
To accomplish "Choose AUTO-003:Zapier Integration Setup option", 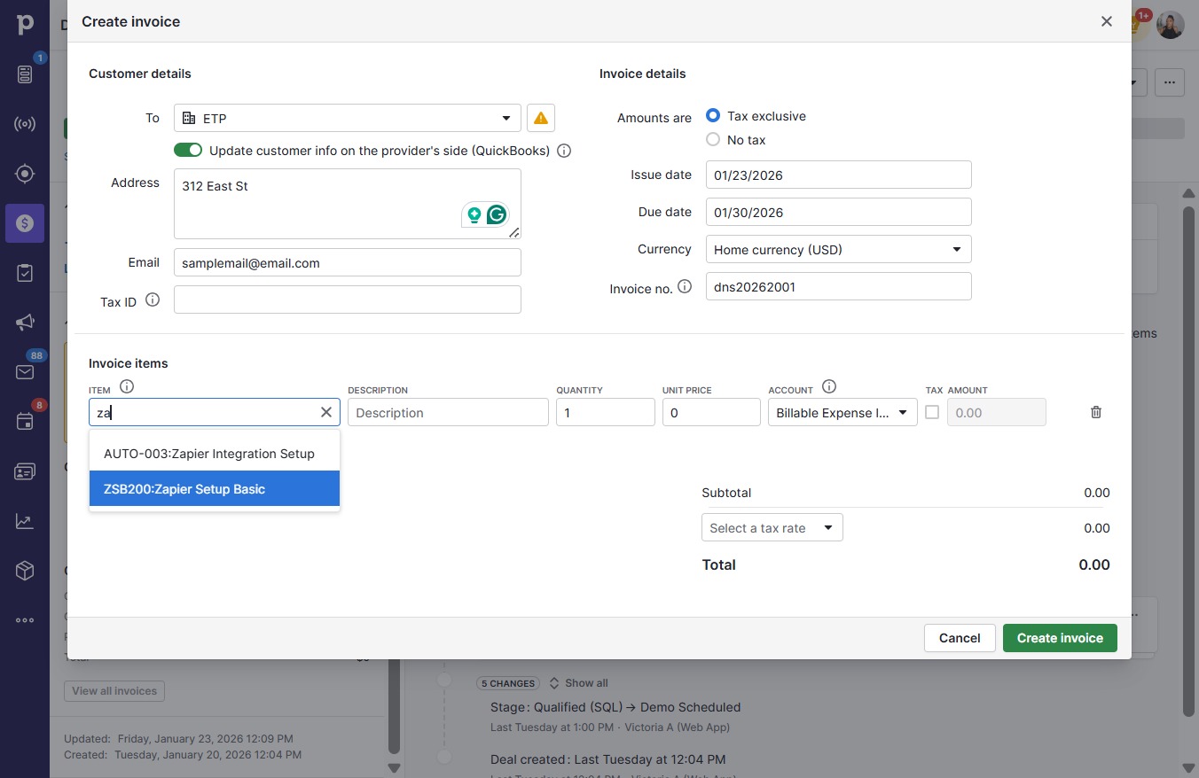I will point(215,454).
